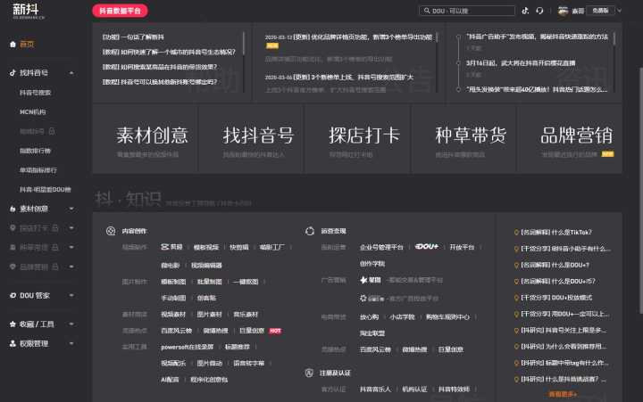Open the 机构认证 link

tap(414, 389)
